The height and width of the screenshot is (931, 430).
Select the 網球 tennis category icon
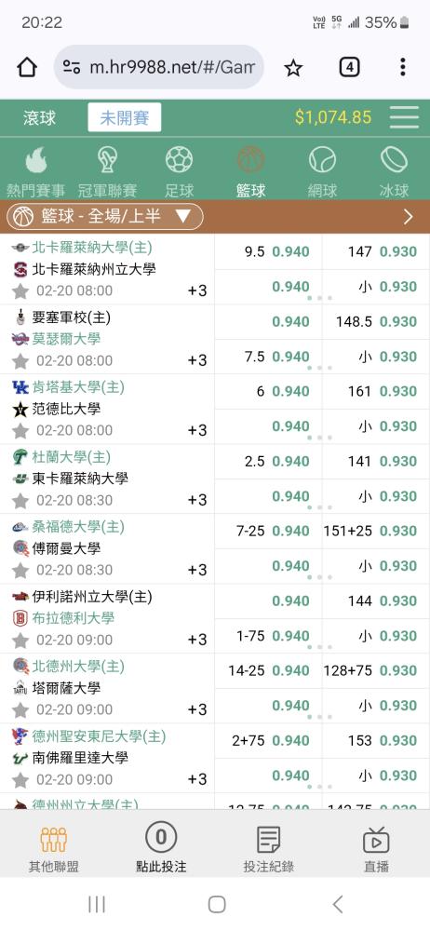[x=322, y=160]
